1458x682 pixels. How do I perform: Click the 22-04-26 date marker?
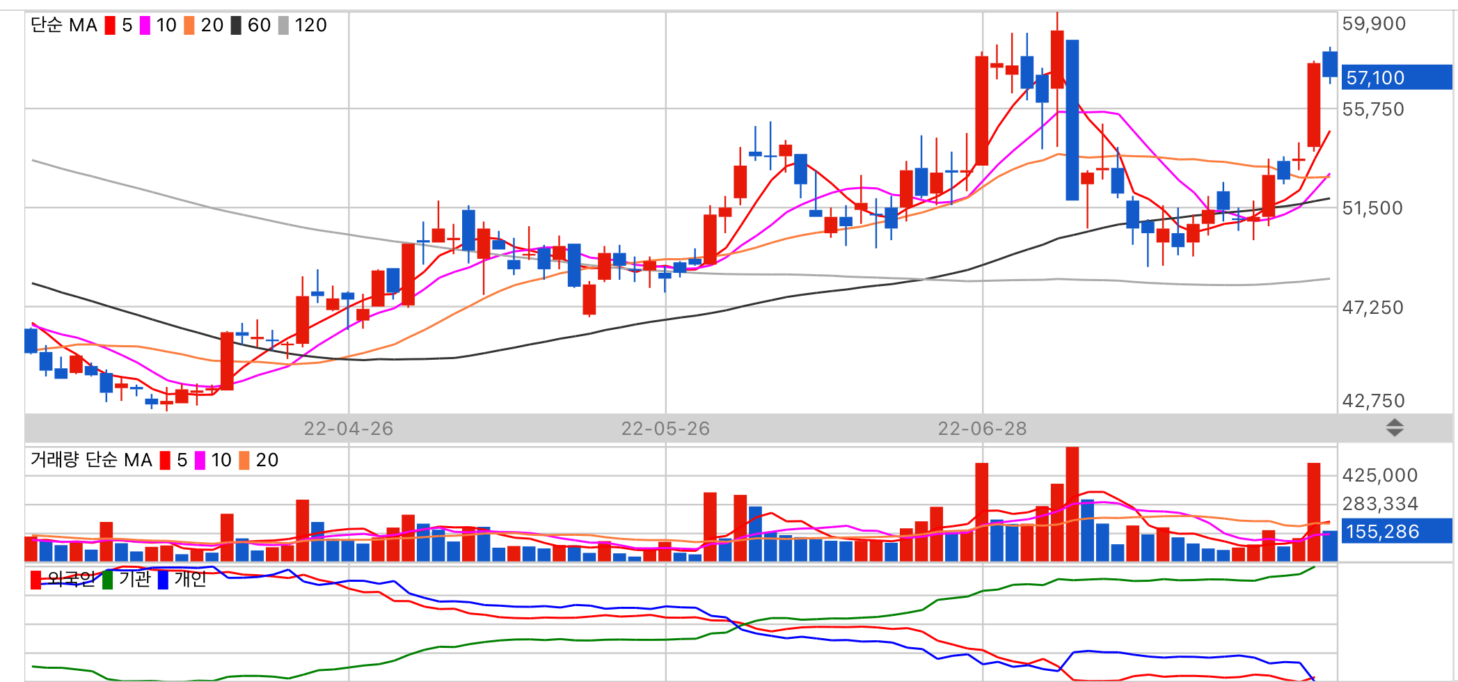tap(349, 429)
